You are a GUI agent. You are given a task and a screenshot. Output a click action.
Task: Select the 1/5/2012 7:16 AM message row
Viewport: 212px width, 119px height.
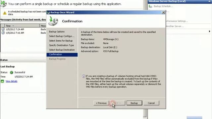click(x=23, y=33)
